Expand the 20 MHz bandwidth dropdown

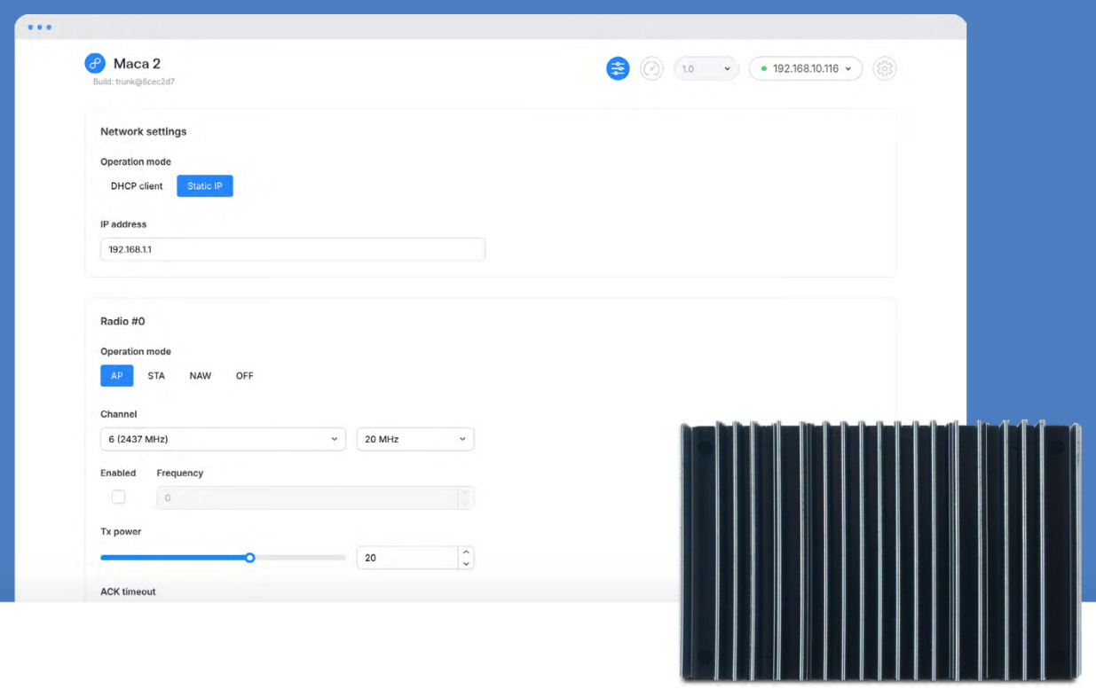click(x=414, y=439)
